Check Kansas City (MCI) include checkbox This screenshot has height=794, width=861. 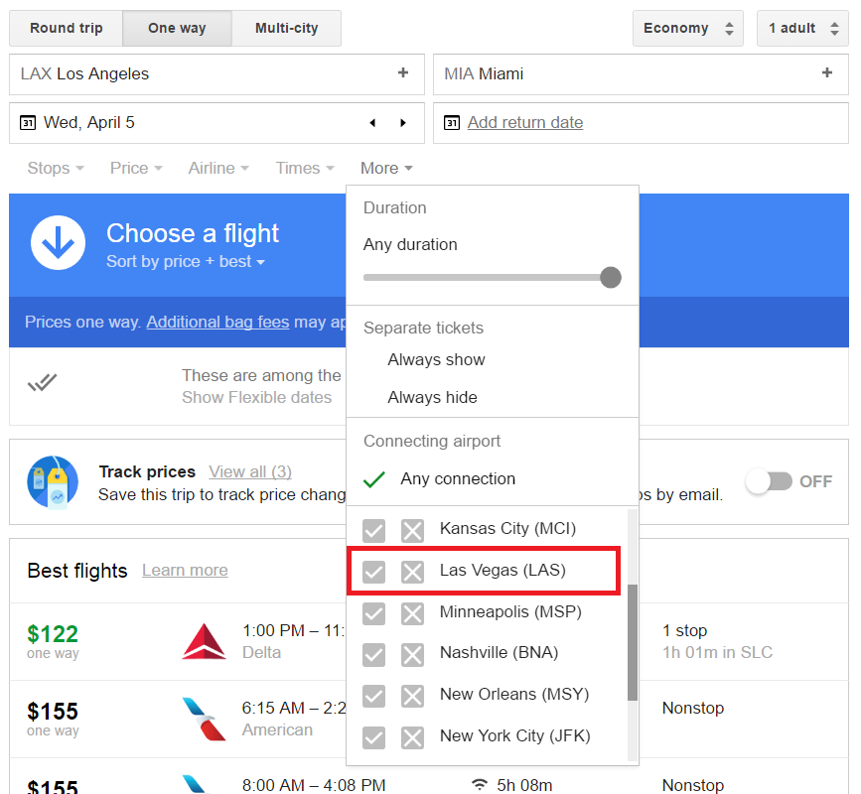pyautogui.click(x=374, y=531)
